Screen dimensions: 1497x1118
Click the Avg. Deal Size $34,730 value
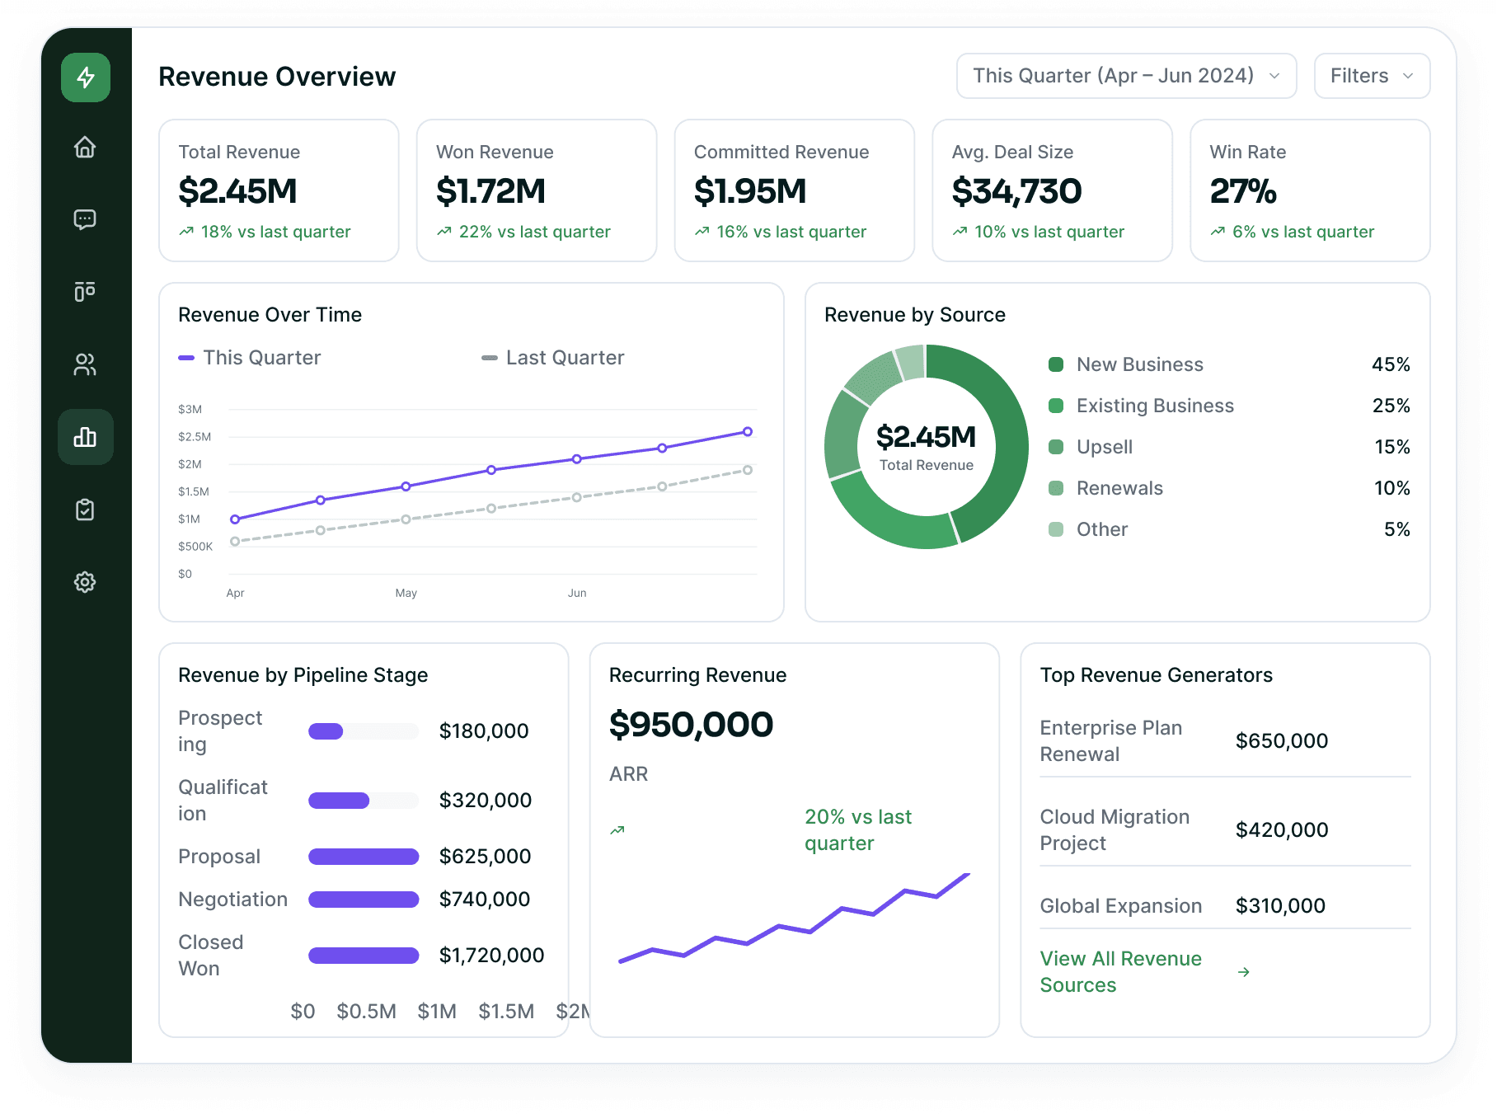(x=1017, y=191)
